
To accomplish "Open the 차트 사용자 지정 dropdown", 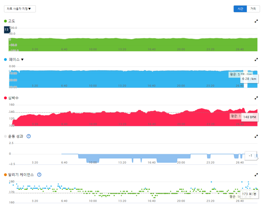I will pyautogui.click(x=20, y=9).
